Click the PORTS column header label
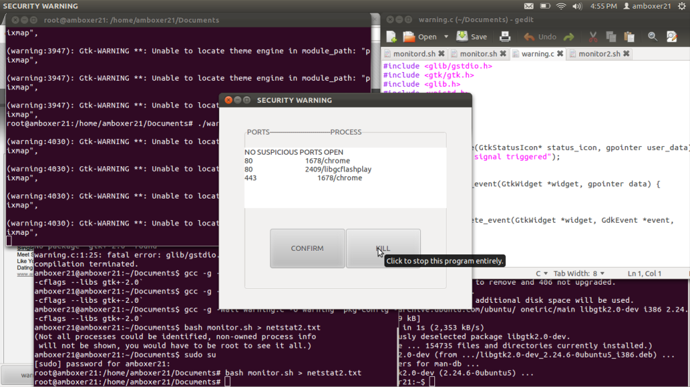690x387 pixels. 258,132
